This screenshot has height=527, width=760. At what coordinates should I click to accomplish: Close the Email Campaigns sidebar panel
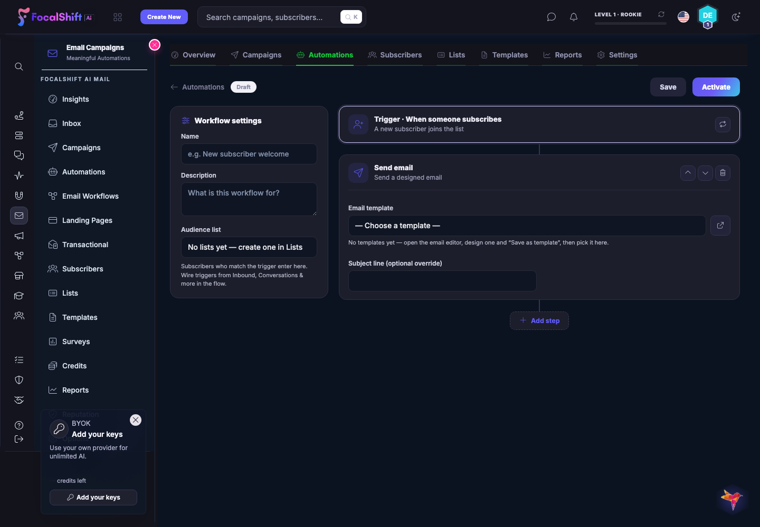[155, 45]
